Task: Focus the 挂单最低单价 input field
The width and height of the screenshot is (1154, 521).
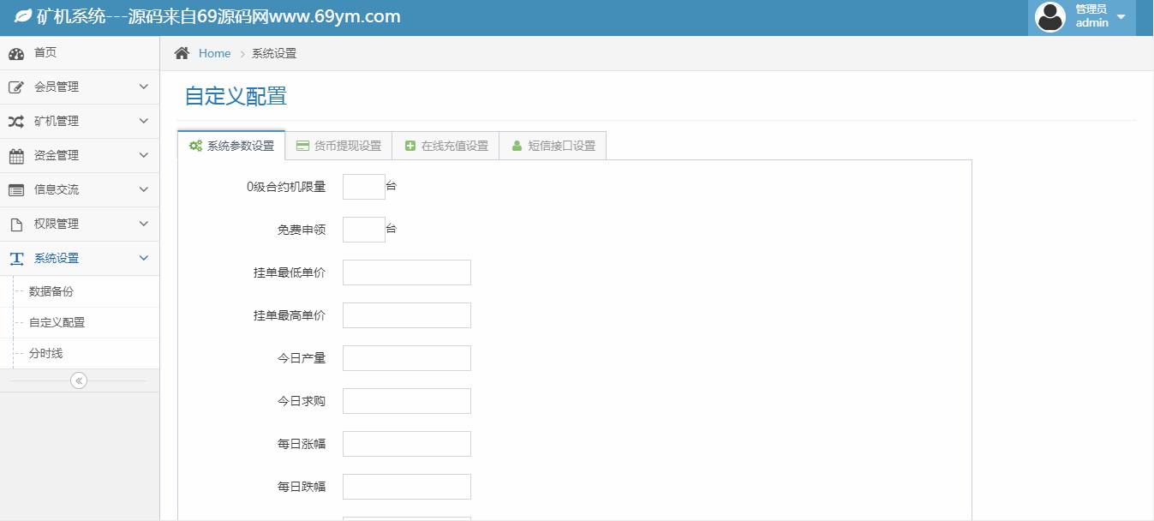Action: tap(406, 272)
